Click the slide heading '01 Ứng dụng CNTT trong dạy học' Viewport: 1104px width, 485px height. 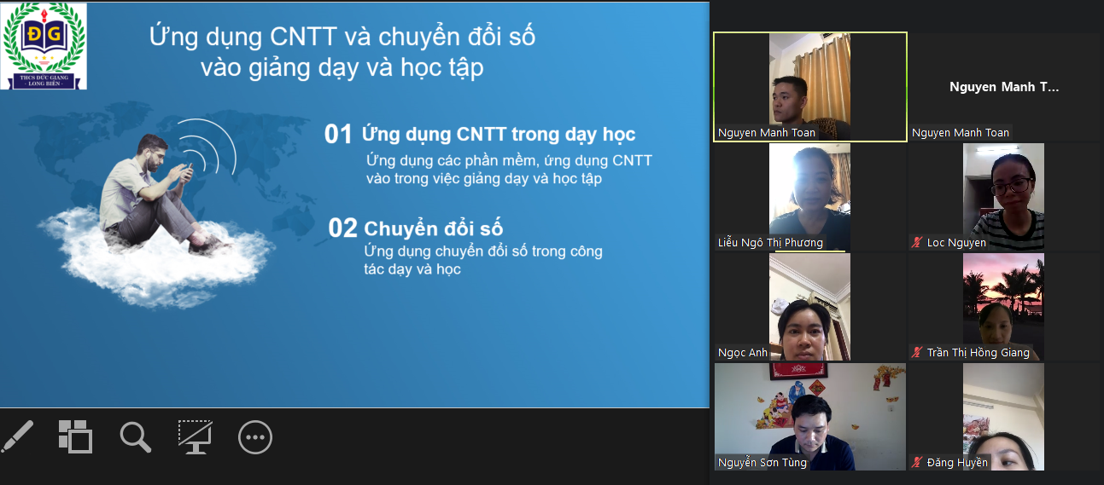point(480,135)
